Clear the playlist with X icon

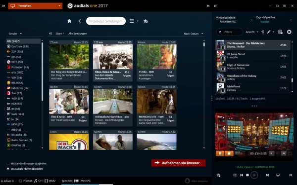click(289, 32)
